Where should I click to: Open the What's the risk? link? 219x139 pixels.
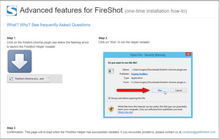[125, 112]
